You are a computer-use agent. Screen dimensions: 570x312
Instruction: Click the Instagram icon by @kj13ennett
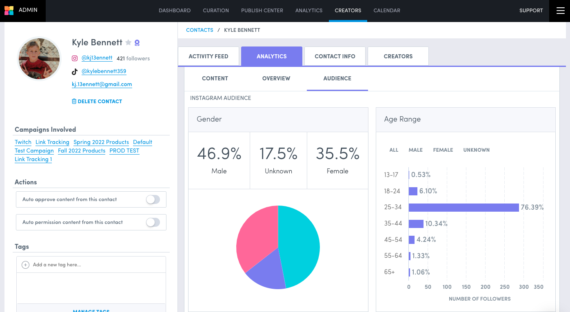point(75,58)
